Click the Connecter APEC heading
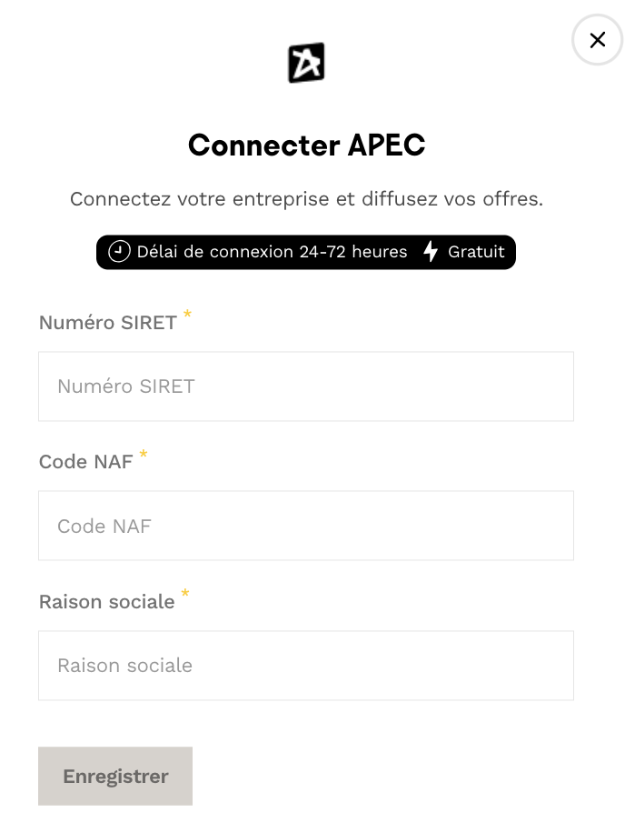The image size is (625, 833). click(x=306, y=145)
